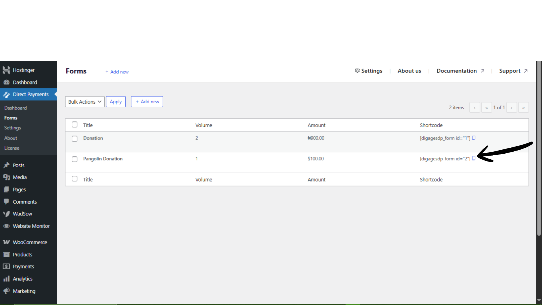This screenshot has height=305, width=542.
Task: Check the Donation row checkbox
Action: tap(75, 139)
